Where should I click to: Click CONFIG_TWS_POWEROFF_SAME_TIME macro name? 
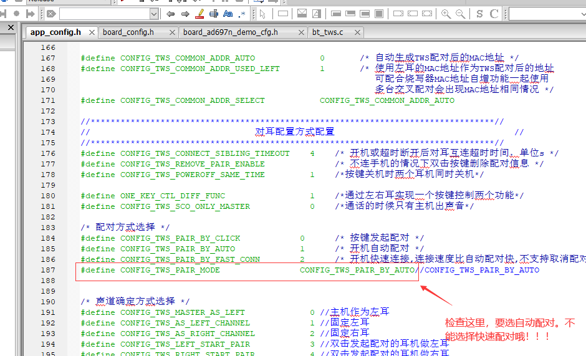pos(193,175)
